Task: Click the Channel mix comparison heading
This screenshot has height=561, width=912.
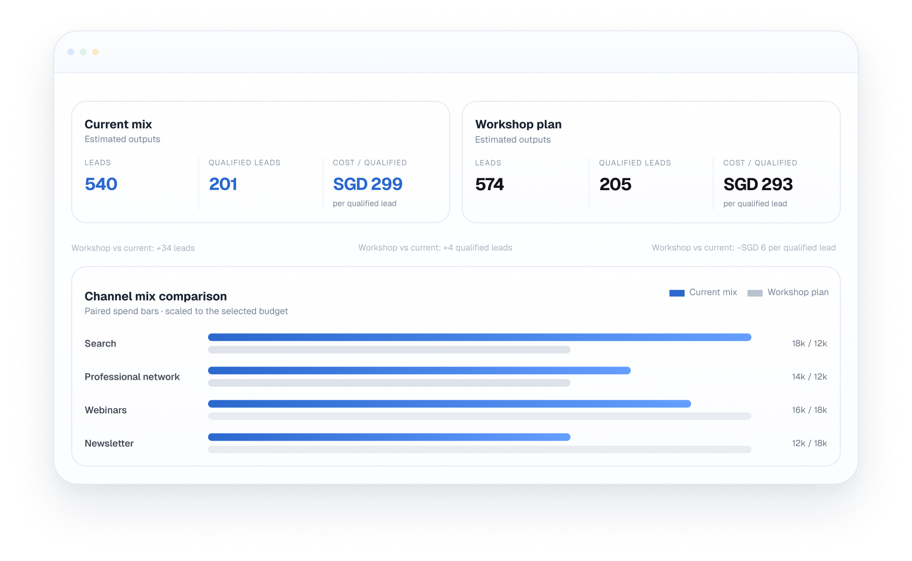Action: click(x=156, y=296)
